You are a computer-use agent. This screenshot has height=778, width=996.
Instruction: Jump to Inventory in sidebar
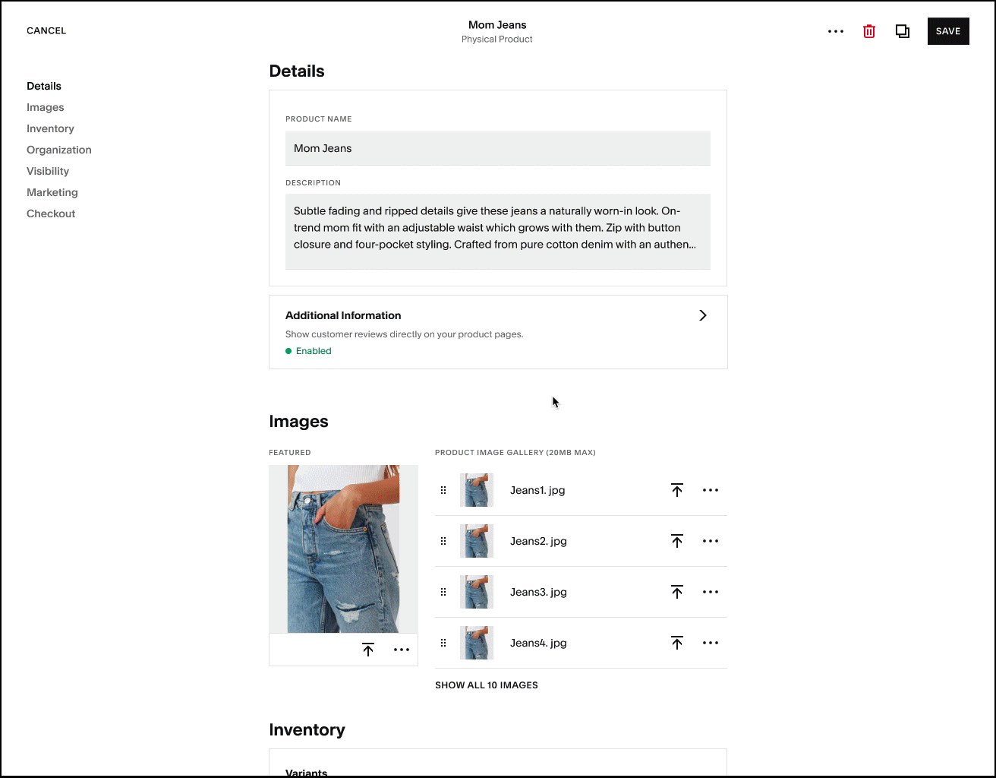(50, 128)
